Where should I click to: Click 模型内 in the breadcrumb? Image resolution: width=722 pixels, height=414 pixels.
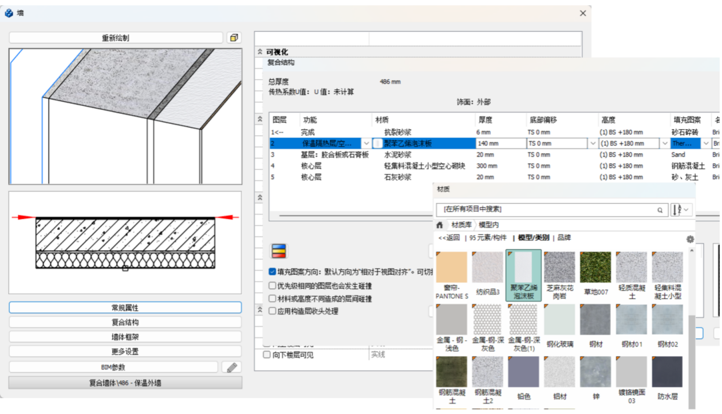(x=488, y=225)
